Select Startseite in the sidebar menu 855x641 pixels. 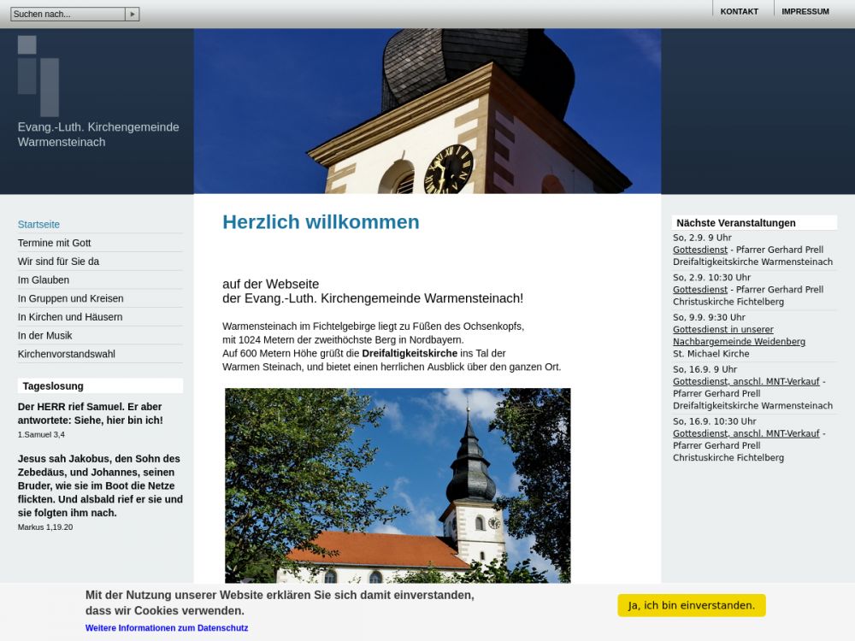point(38,225)
